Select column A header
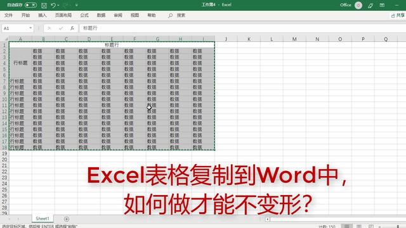This screenshot has height=228, width=406. coord(20,39)
